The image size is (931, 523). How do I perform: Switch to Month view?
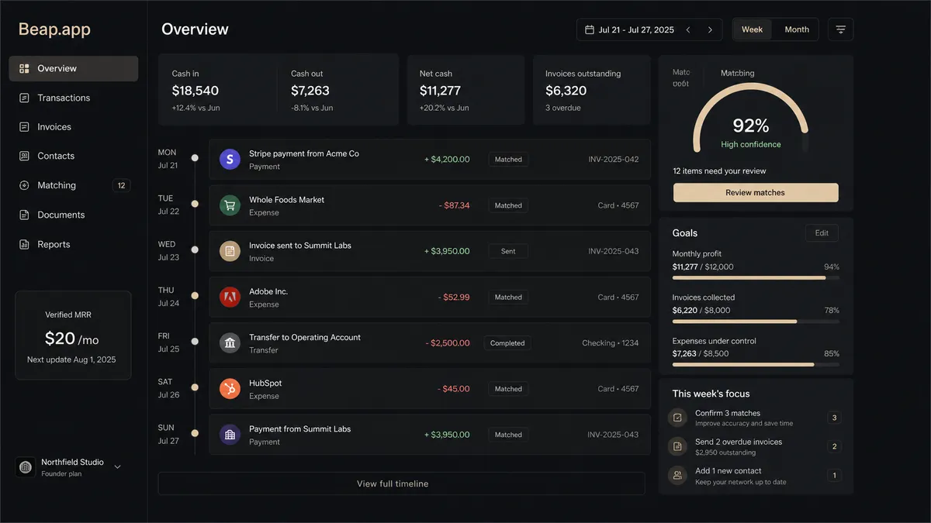tap(797, 29)
